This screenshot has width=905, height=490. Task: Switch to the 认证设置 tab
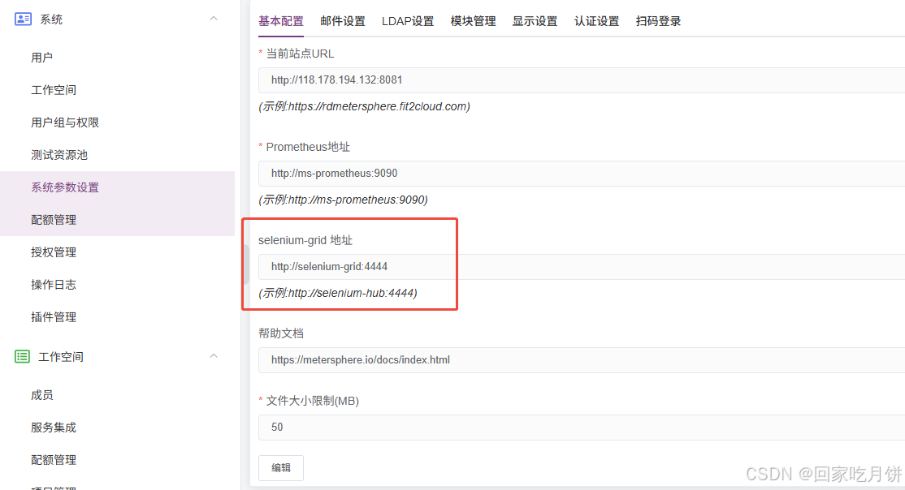click(x=596, y=21)
